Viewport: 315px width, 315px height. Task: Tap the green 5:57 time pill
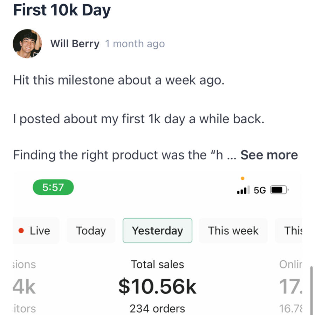tap(53, 187)
